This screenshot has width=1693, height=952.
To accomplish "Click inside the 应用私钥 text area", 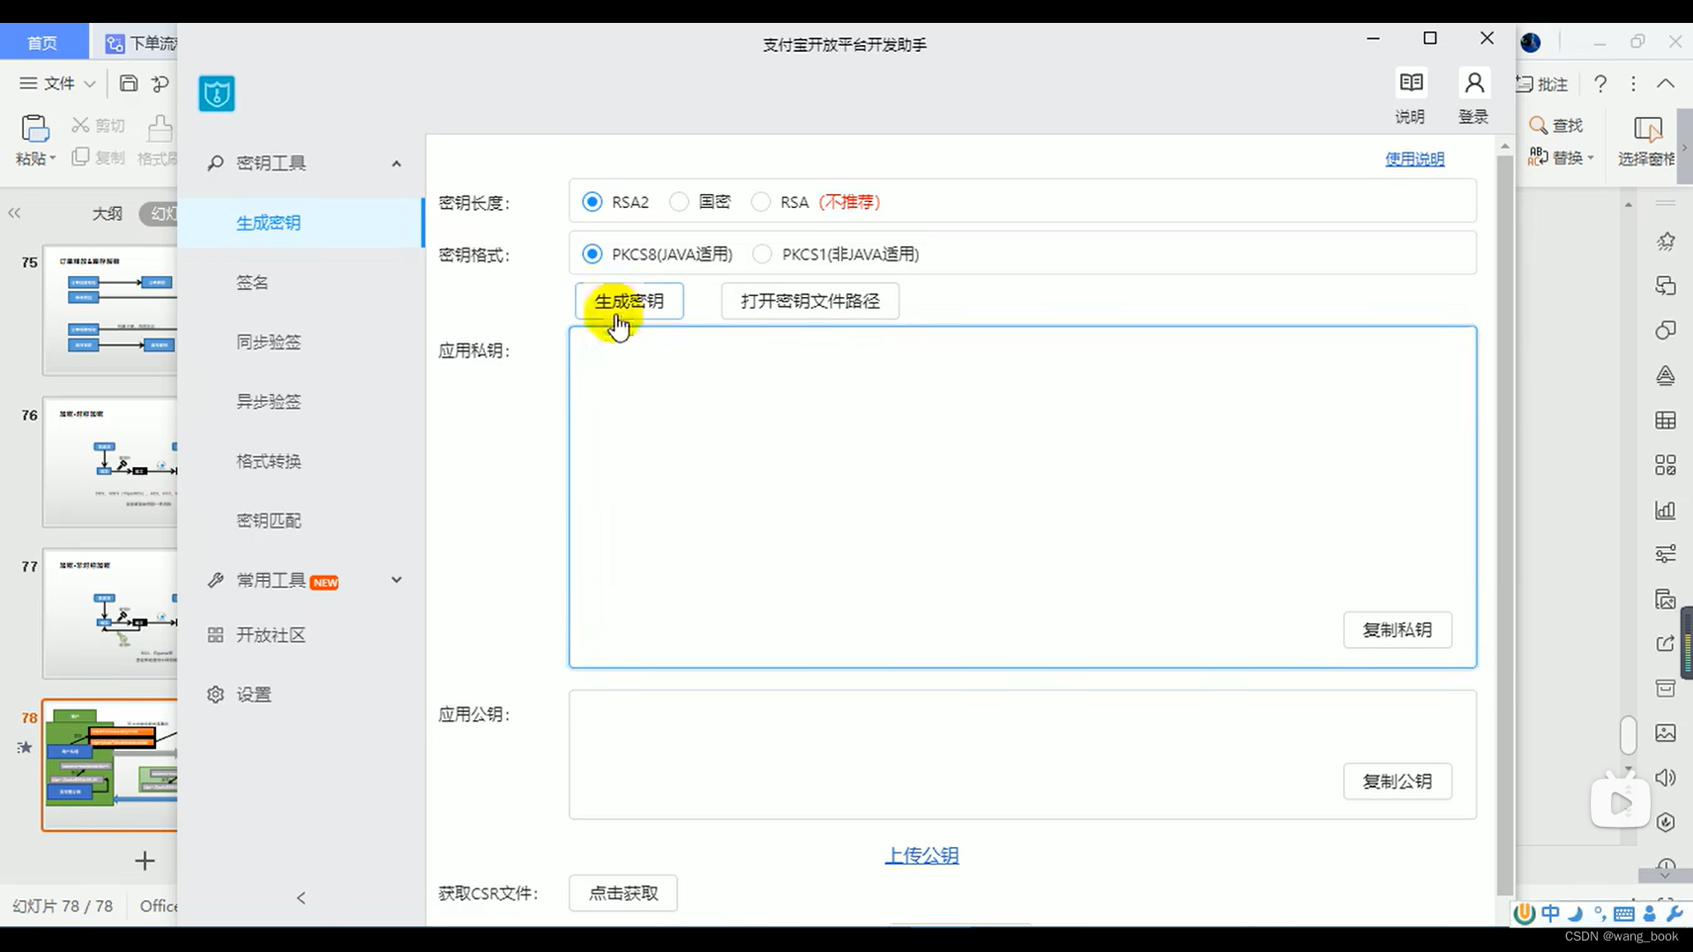I will (1023, 497).
